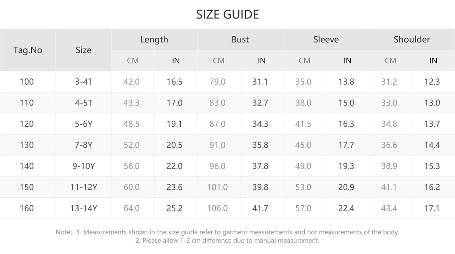Click bust value 101.0 cm
This screenshot has height=254, width=455.
[217, 187]
